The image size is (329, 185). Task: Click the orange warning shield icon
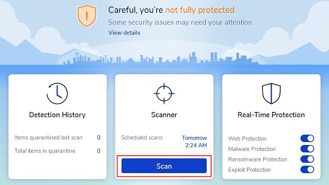[87, 16]
